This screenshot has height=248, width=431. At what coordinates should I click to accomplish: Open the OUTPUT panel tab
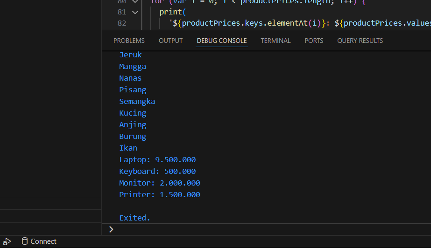coord(170,41)
